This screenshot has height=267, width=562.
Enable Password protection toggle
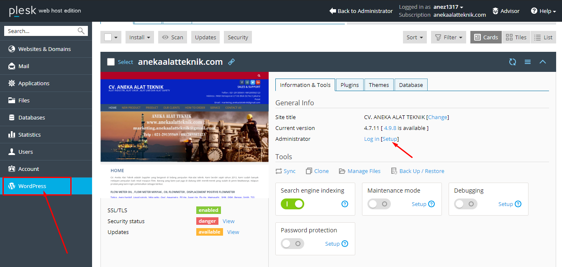293,244
